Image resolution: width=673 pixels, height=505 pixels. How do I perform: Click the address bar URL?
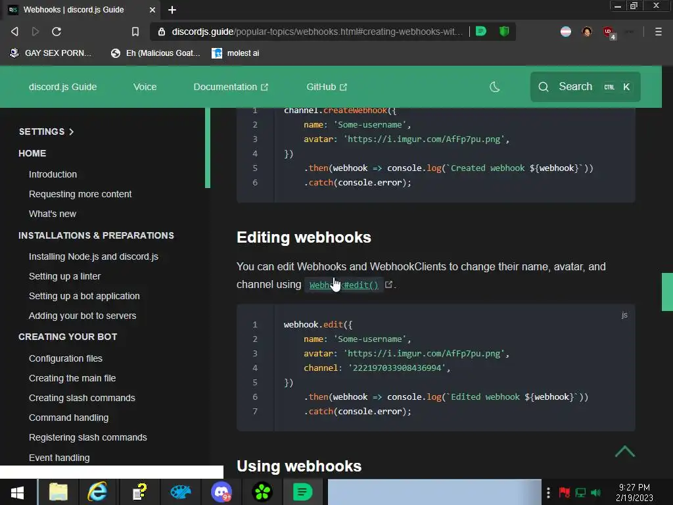(317, 32)
